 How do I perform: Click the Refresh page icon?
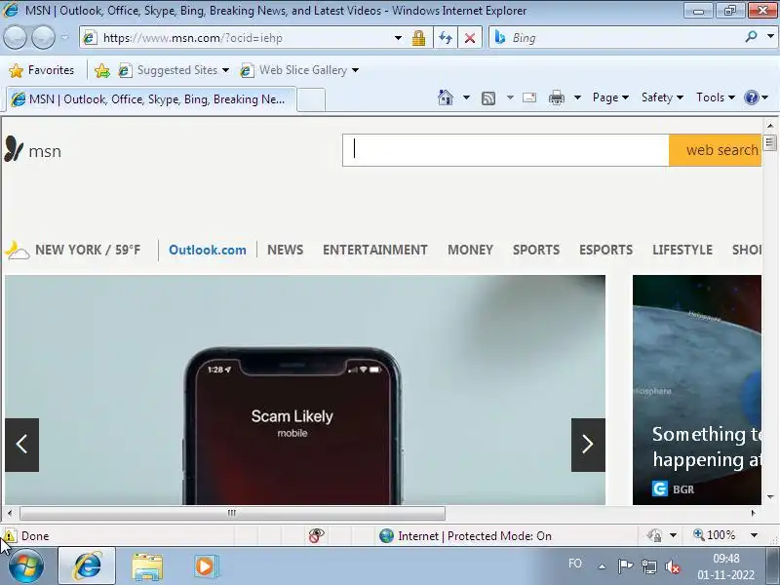tap(446, 38)
